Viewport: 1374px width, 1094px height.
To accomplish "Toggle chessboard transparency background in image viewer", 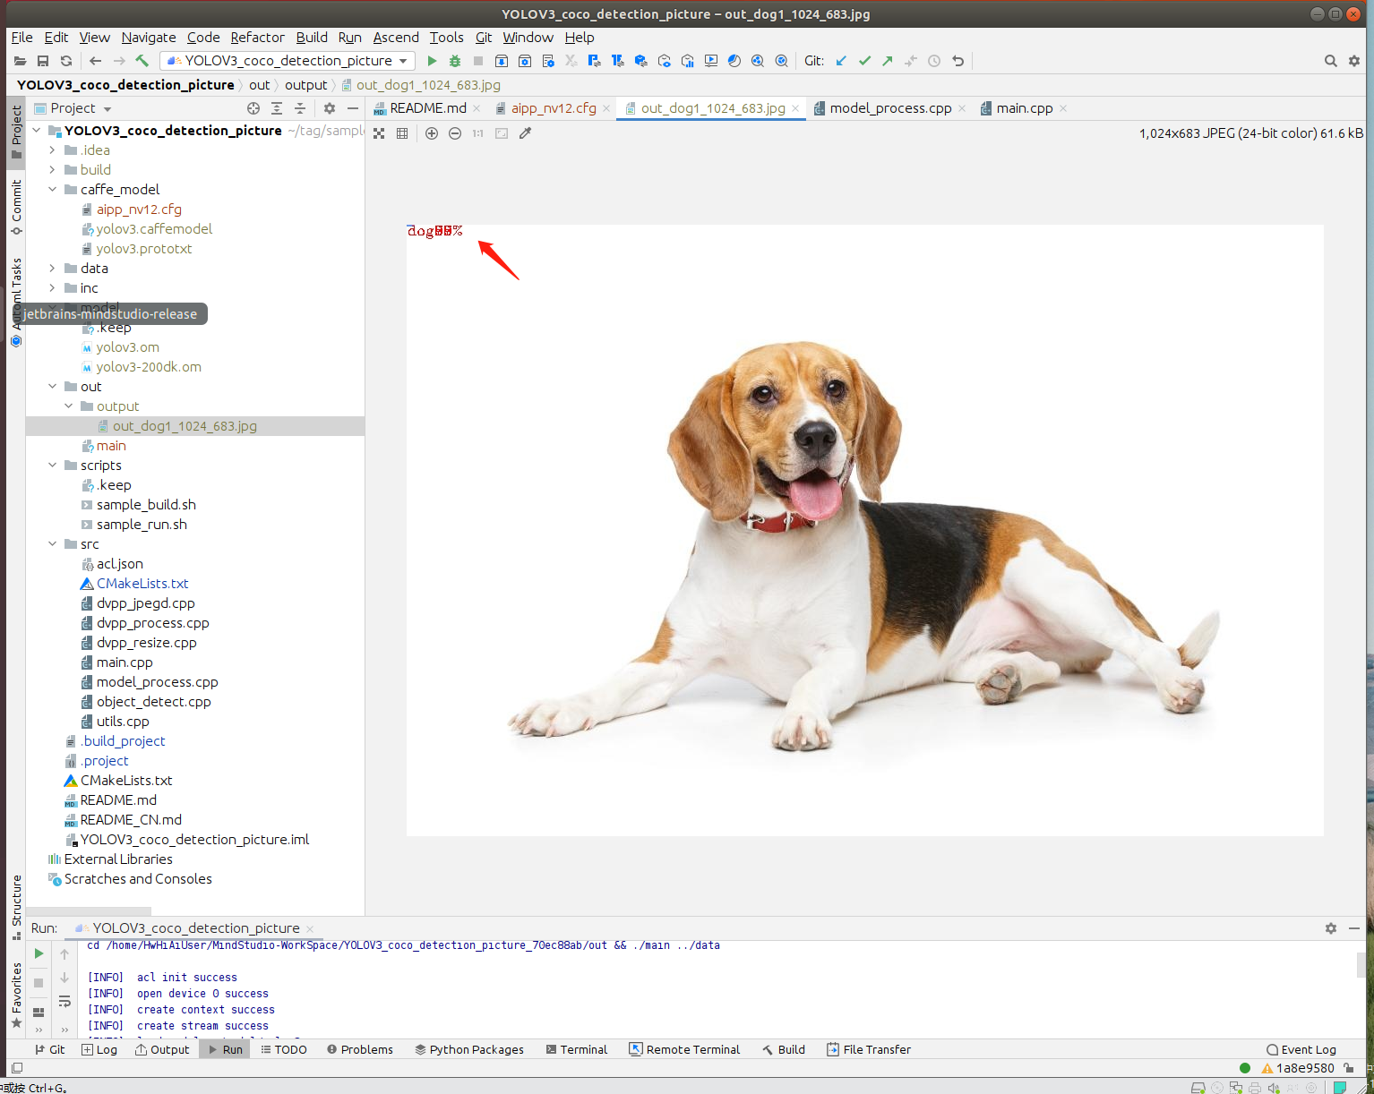I will pyautogui.click(x=379, y=133).
